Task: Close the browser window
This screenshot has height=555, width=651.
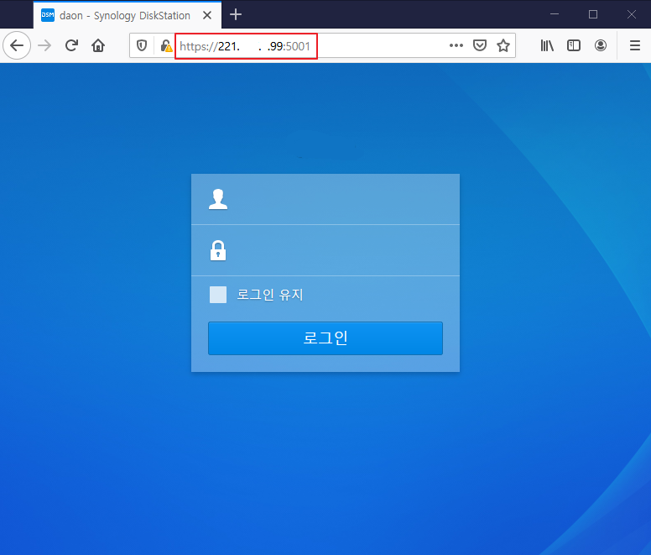Action: [632, 14]
